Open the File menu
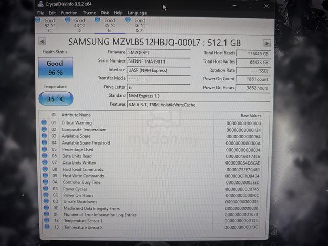The width and height of the screenshot is (328, 246). point(40,13)
